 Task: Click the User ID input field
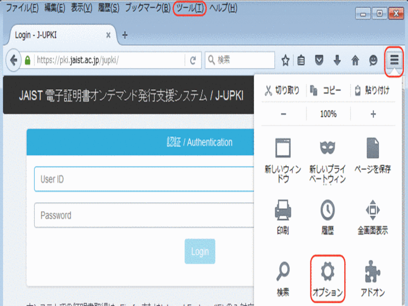144,179
